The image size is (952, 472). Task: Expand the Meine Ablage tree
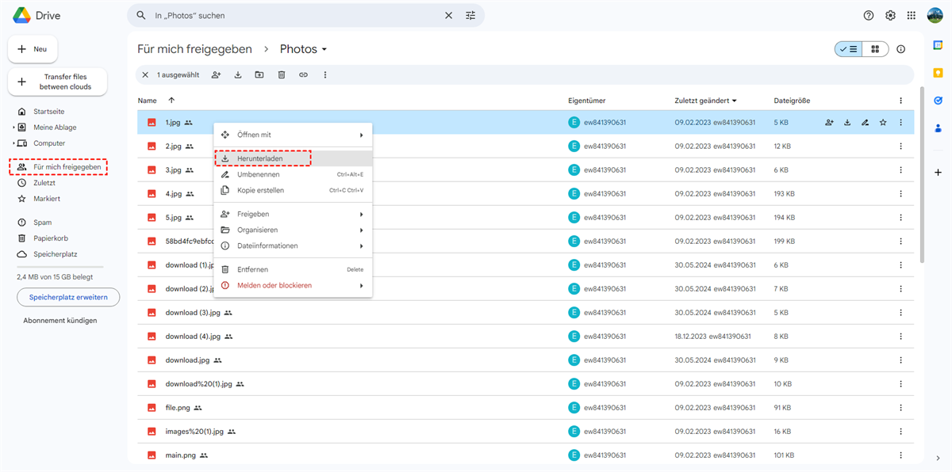(13, 128)
